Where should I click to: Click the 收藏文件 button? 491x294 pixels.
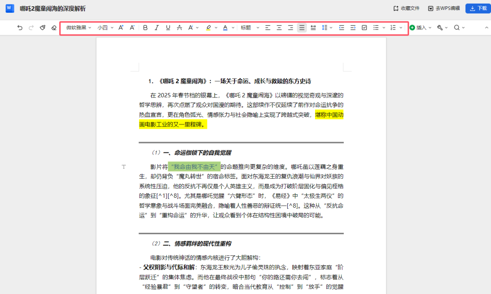(x=406, y=9)
